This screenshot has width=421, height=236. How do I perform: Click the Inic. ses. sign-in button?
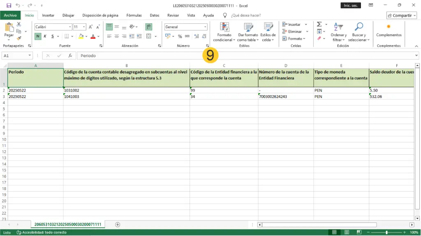pos(351,5)
